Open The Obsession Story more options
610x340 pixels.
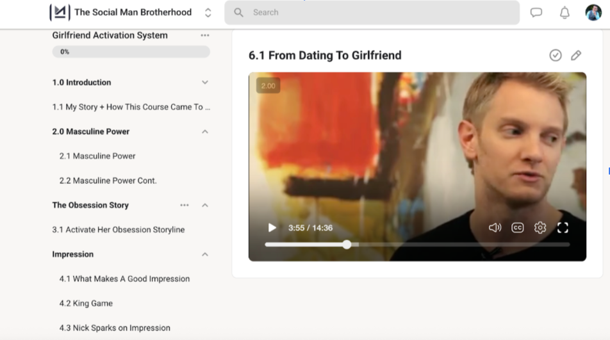(x=185, y=206)
